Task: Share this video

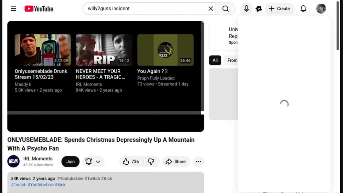Action: point(176,161)
